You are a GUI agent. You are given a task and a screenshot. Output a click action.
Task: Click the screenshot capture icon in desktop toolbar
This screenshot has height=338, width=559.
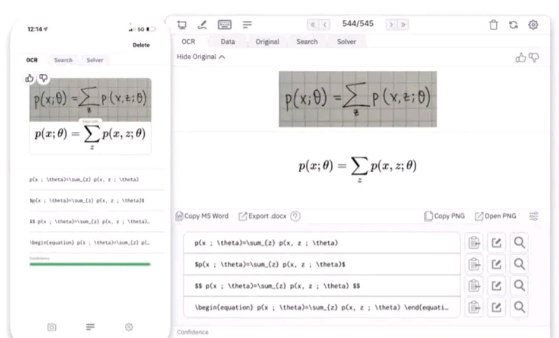tap(182, 25)
